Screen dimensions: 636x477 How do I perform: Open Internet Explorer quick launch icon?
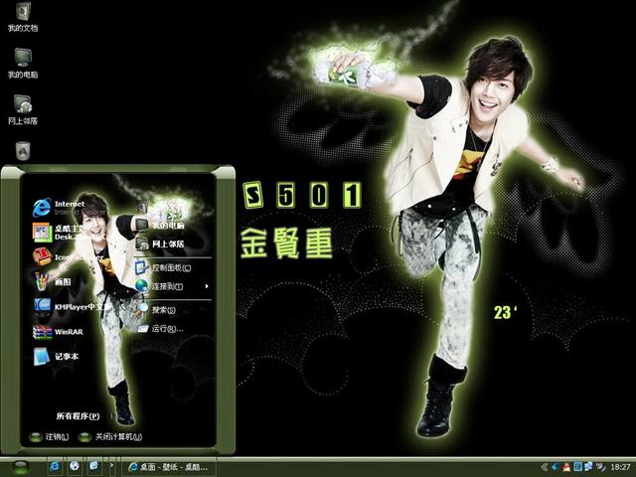(x=55, y=467)
